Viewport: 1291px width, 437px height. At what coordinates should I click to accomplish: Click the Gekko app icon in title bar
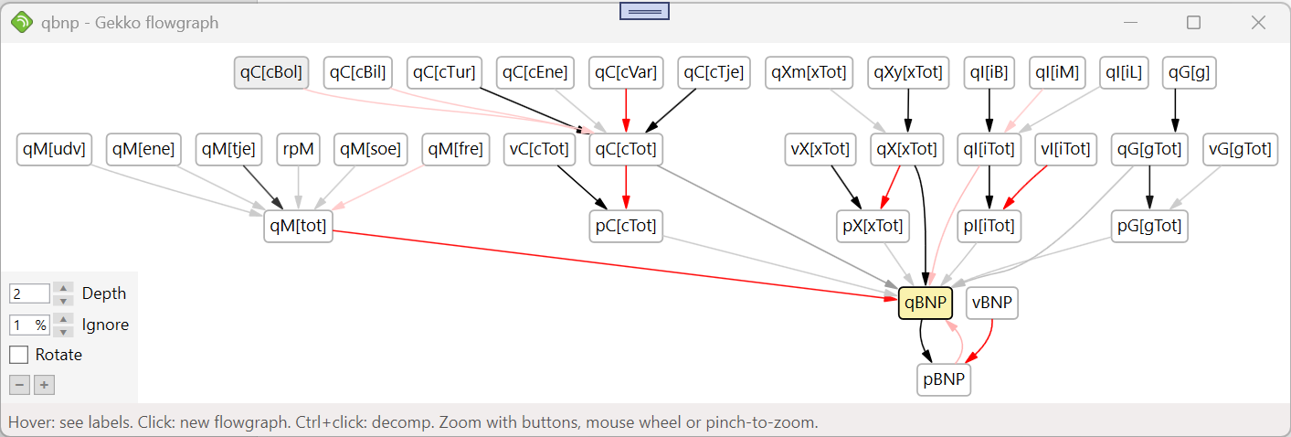[22, 23]
